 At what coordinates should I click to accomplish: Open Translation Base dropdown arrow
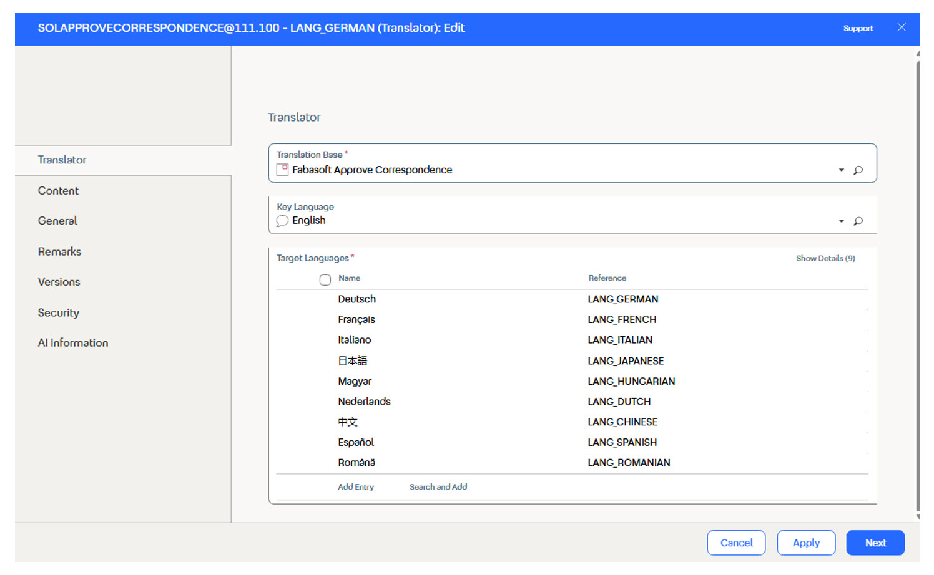841,170
